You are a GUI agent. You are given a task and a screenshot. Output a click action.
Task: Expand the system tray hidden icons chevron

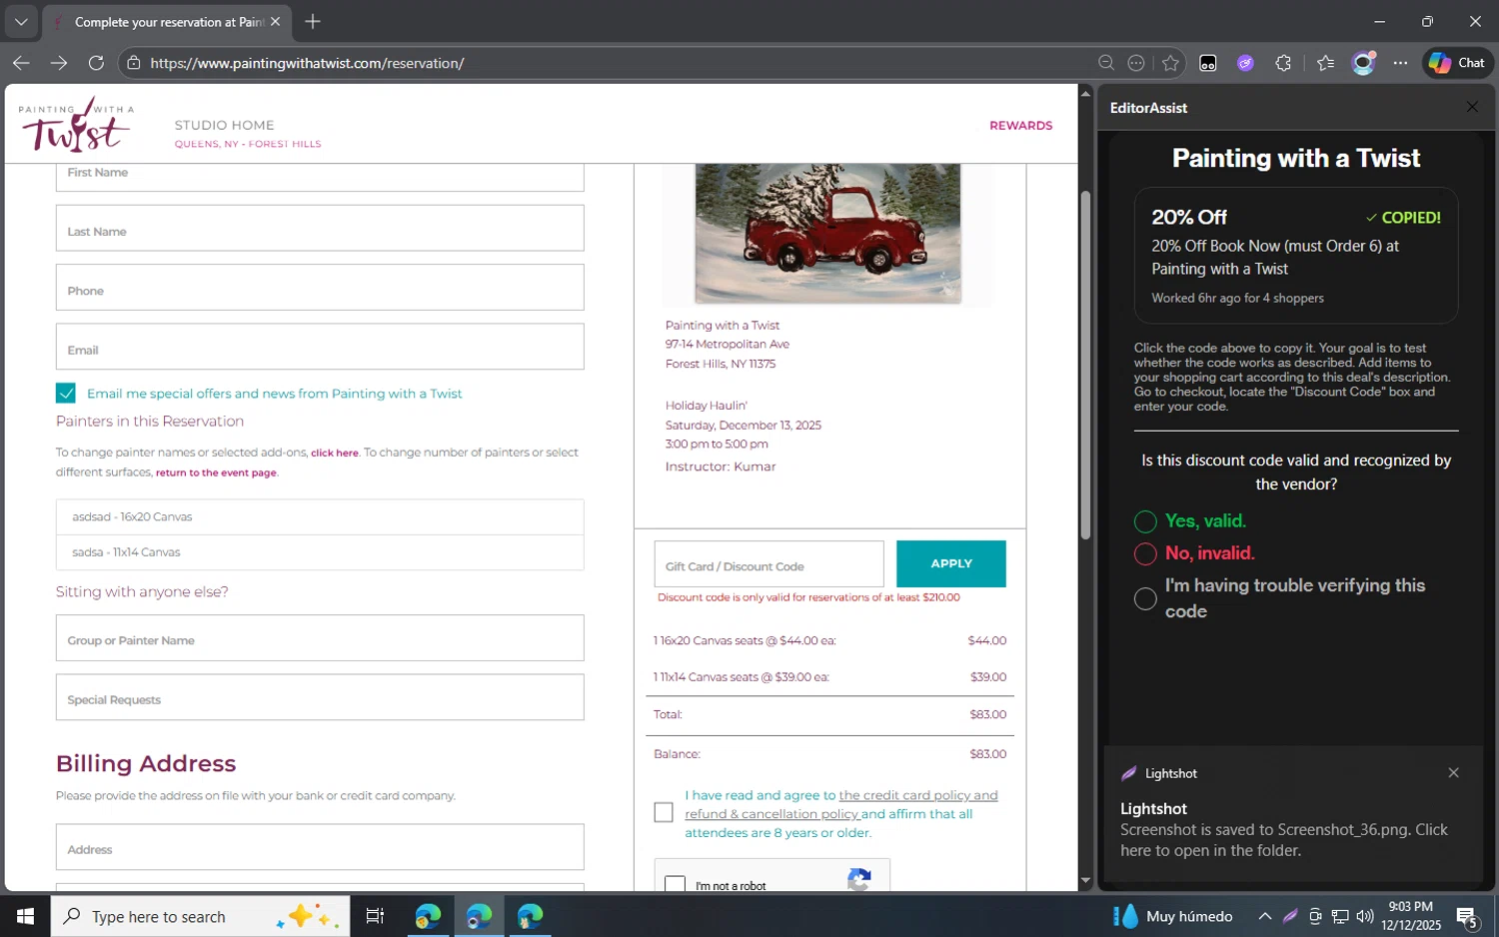(1264, 916)
